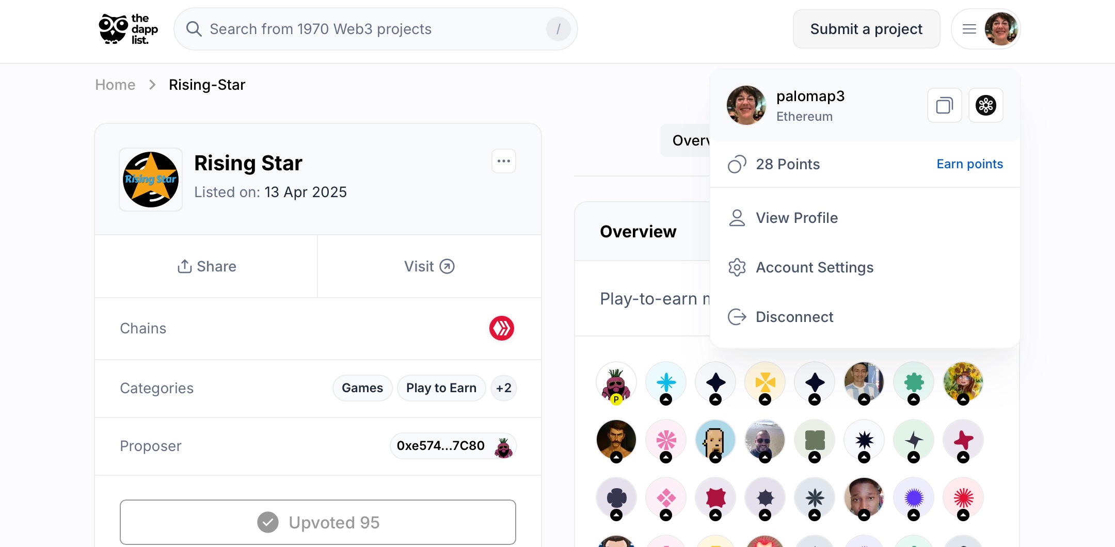The height and width of the screenshot is (547, 1115).
Task: Click the search magnifier icon
Action: pos(194,29)
